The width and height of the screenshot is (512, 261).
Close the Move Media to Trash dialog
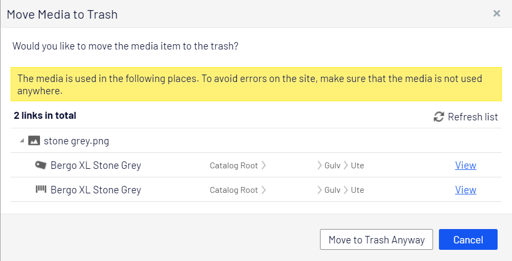point(497,13)
